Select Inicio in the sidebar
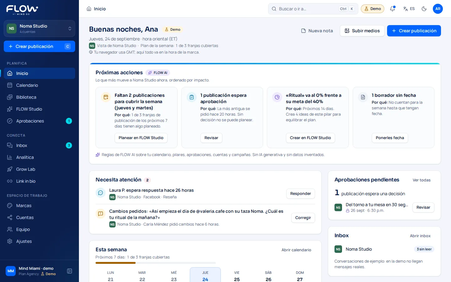The width and height of the screenshot is (451, 282). [39, 73]
